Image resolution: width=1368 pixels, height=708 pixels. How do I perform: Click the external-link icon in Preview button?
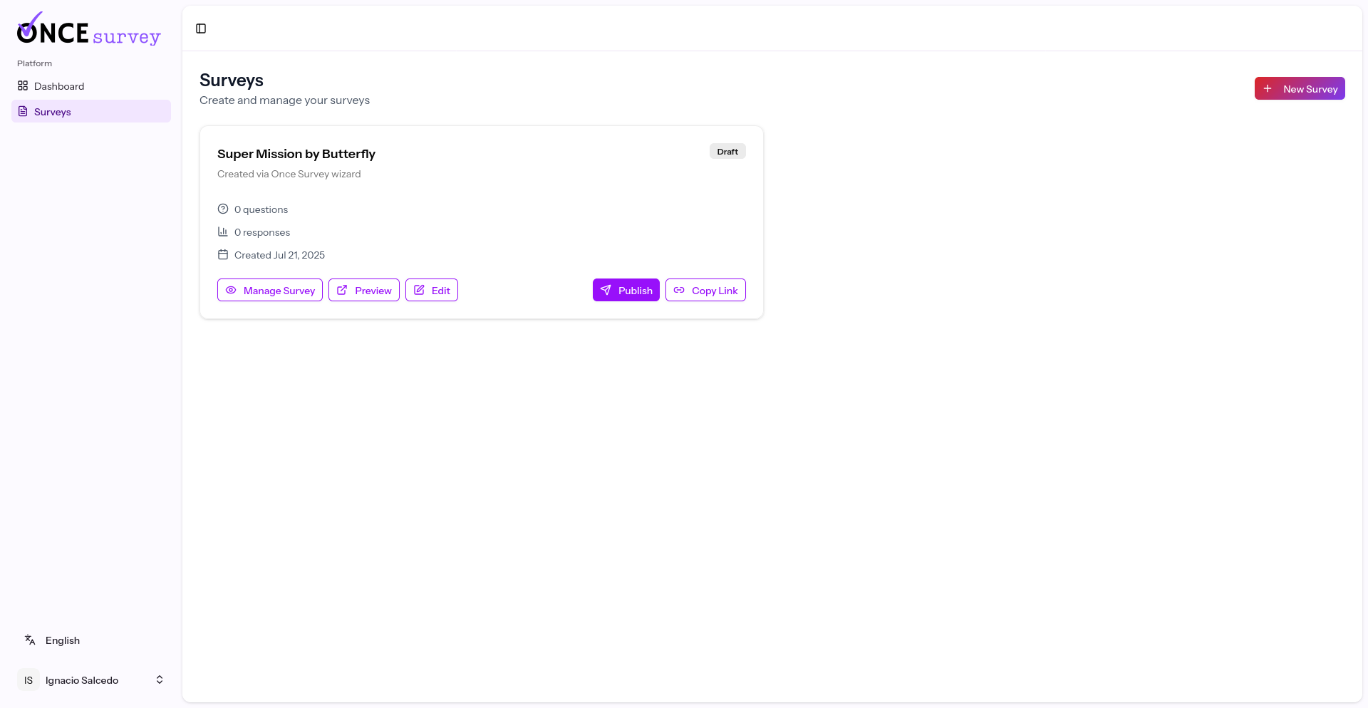coord(343,290)
